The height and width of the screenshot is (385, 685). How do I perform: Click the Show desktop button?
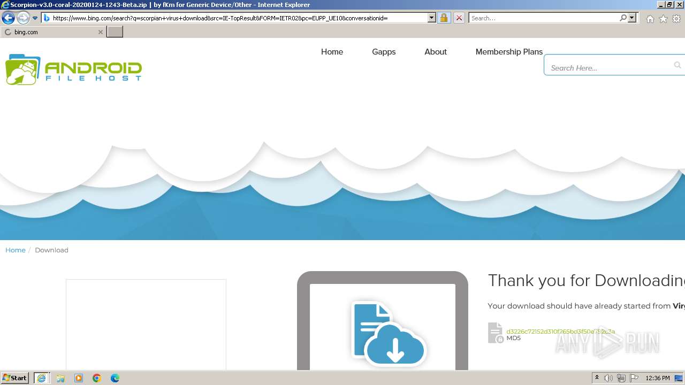pos(679,378)
